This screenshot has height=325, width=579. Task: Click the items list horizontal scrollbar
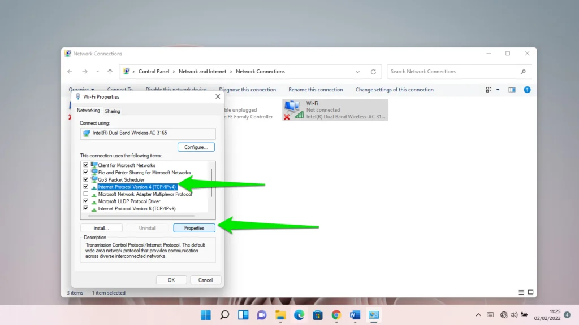[141, 216]
